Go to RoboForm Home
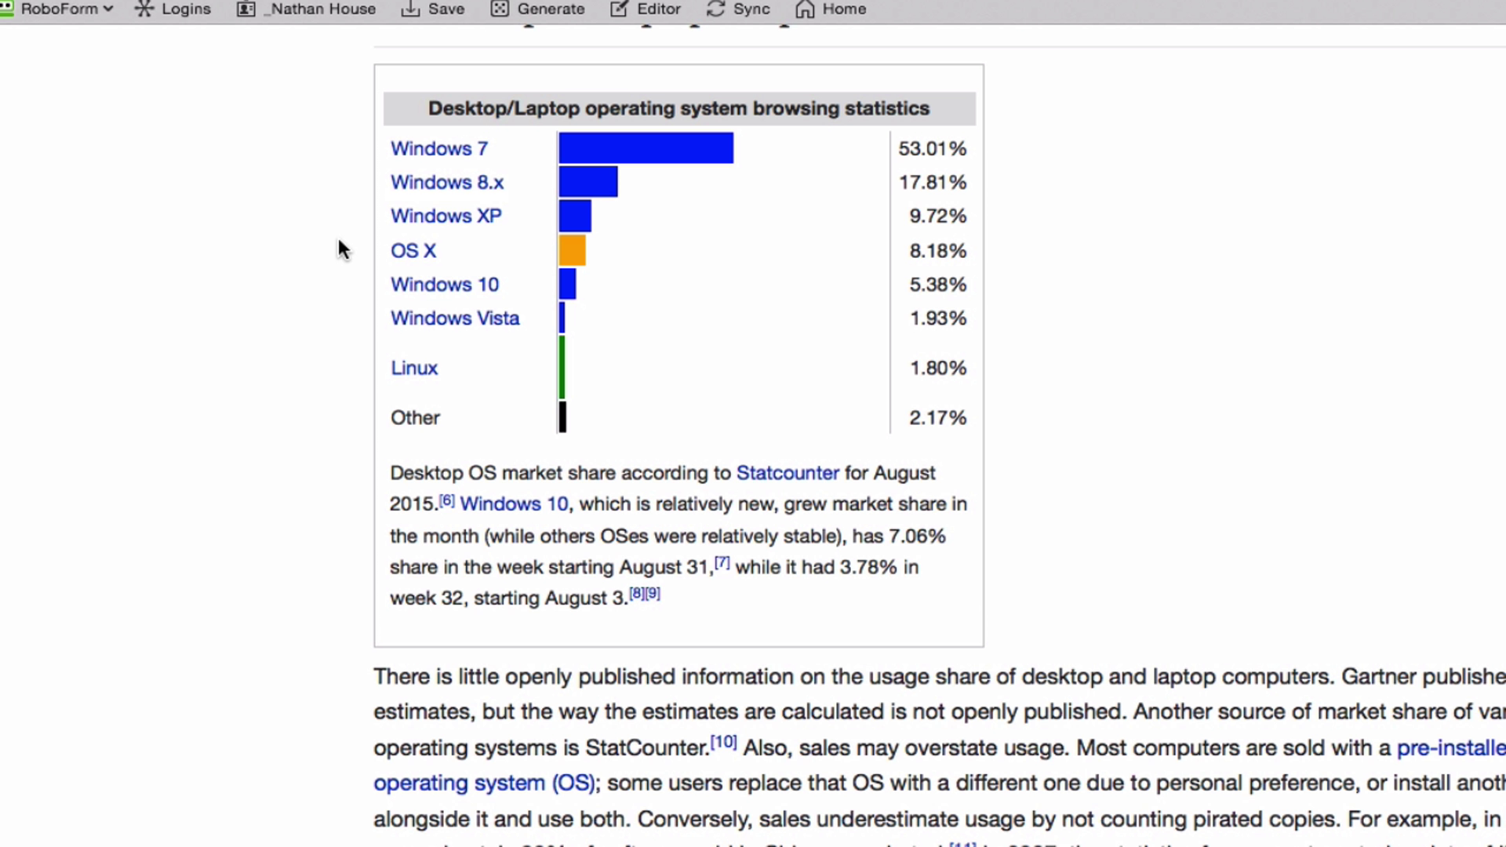The width and height of the screenshot is (1506, 847). (831, 9)
